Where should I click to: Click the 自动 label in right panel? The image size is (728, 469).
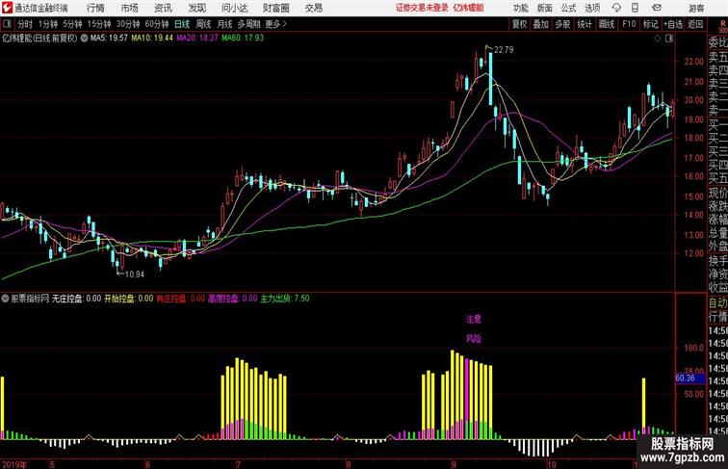point(717,302)
